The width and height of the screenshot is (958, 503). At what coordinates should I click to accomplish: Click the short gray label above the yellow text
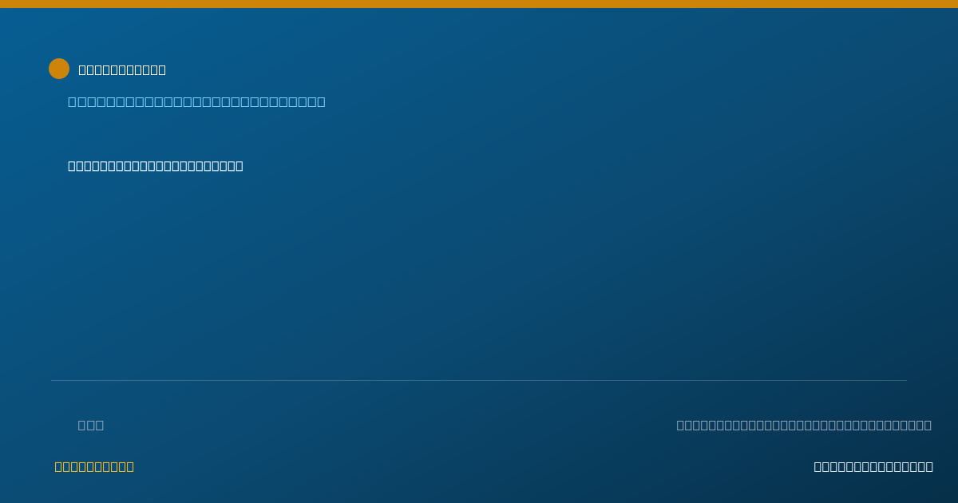coord(91,425)
